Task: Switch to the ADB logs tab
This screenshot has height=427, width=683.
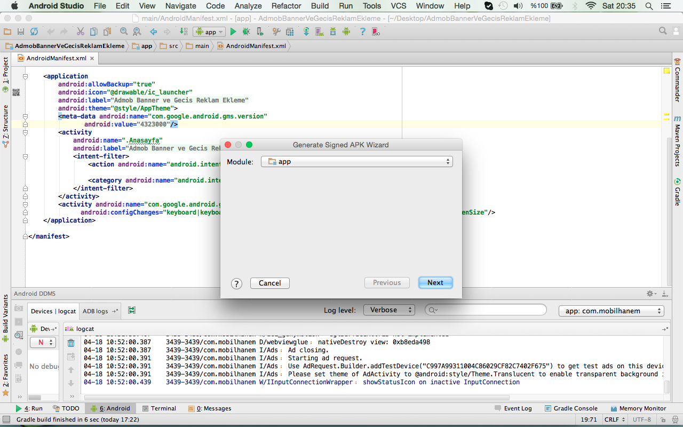Action: click(100, 311)
